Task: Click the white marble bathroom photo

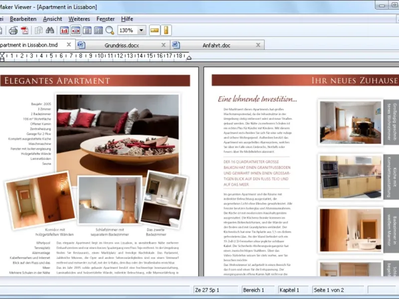Action: coord(351,230)
